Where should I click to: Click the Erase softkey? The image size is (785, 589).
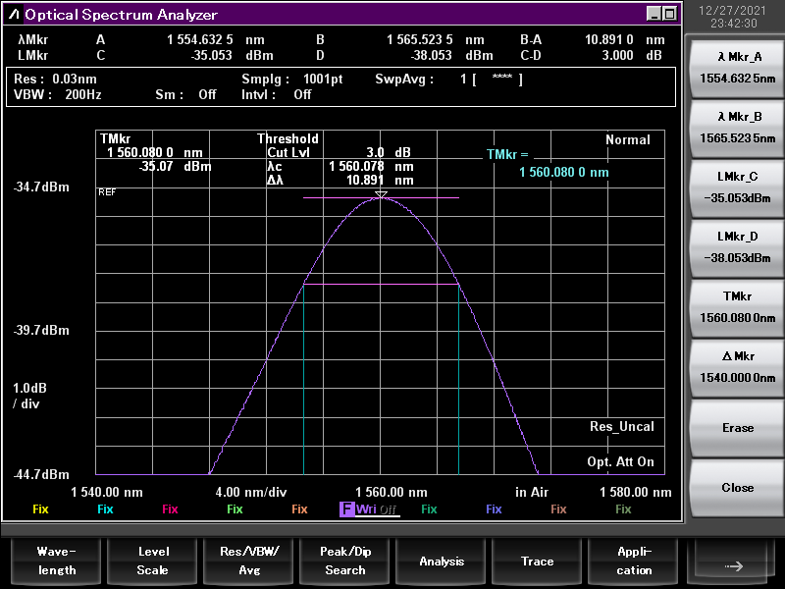click(738, 428)
